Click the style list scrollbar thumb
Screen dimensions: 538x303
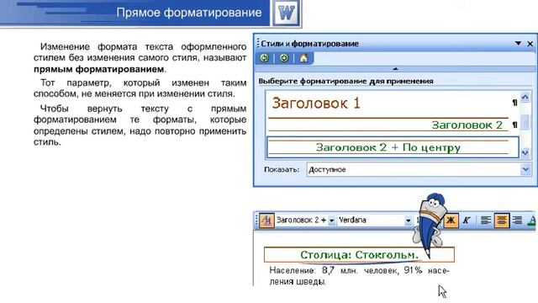point(525,121)
